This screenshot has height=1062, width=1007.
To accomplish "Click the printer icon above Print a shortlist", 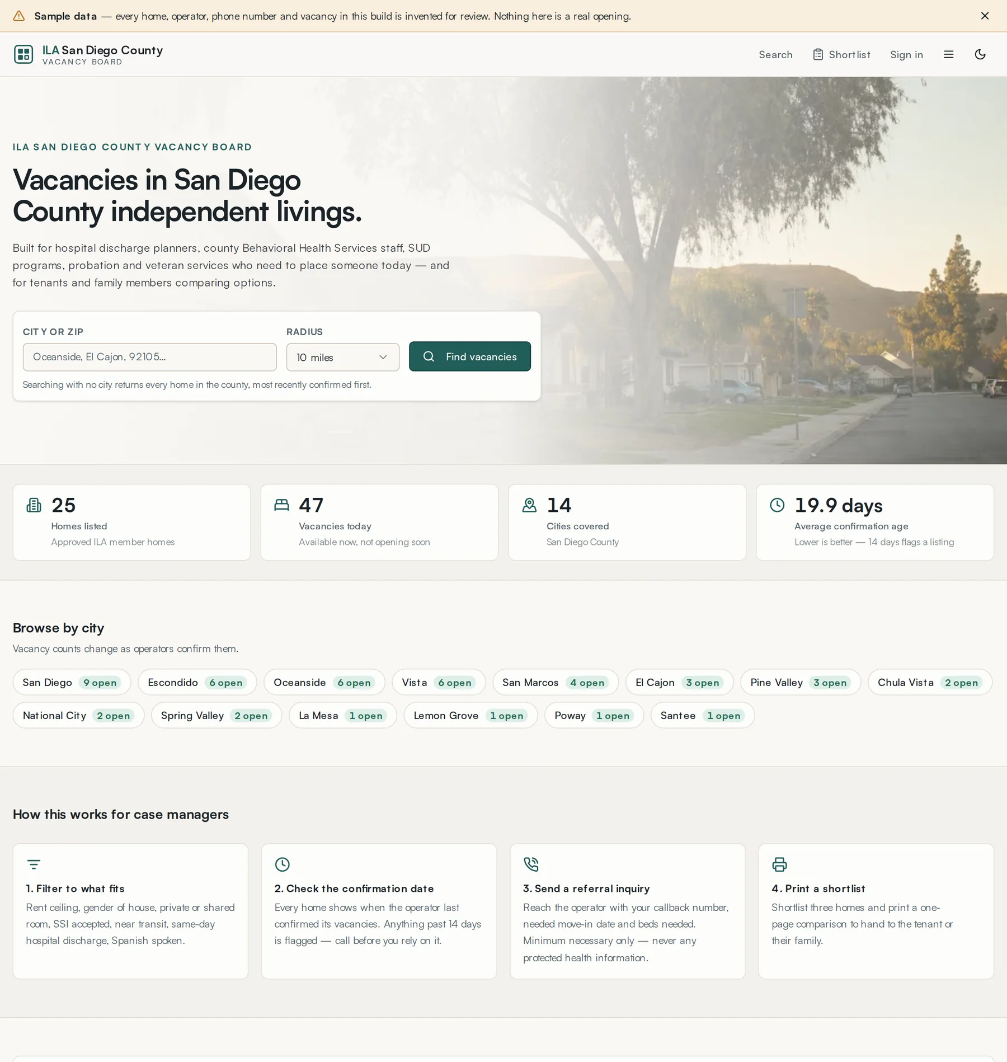I will 779,864.
